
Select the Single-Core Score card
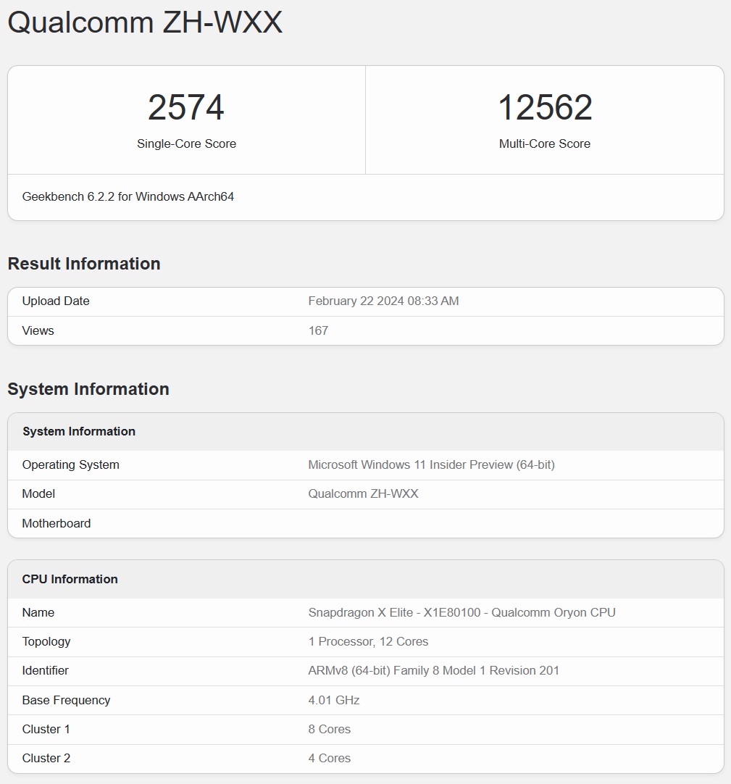186,120
